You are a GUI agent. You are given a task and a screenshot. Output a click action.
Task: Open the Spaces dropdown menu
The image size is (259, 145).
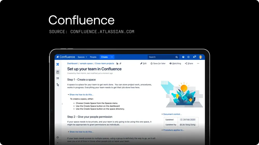(82, 57)
